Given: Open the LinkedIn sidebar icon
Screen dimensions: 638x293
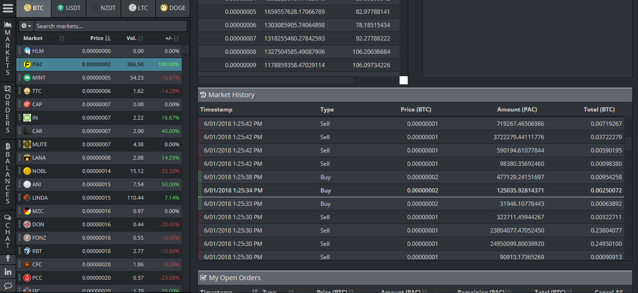Looking at the screenshot, I should [8, 272].
